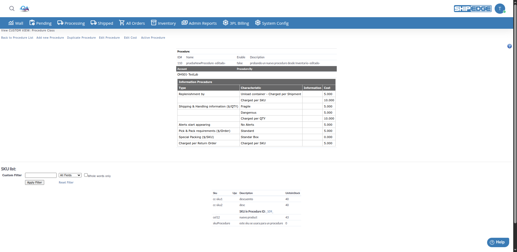
Task: Click the System Config gear icon
Action: [258, 23]
